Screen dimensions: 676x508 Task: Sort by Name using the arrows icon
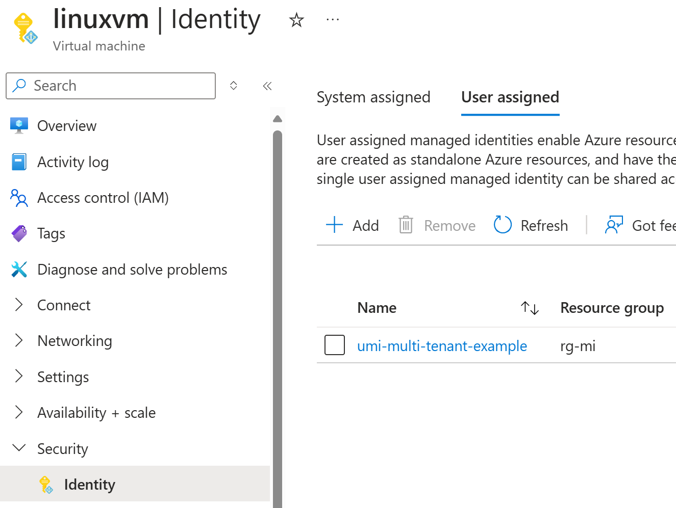point(530,308)
